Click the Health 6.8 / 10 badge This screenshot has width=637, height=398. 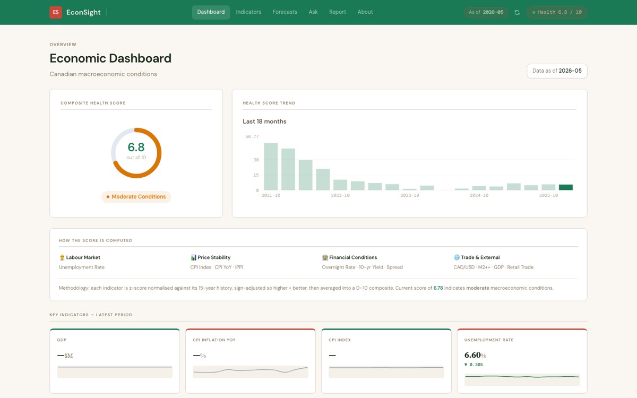point(557,12)
